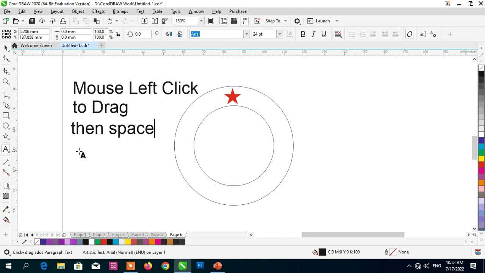Select the Interactive Fill tool

pyautogui.click(x=6, y=220)
